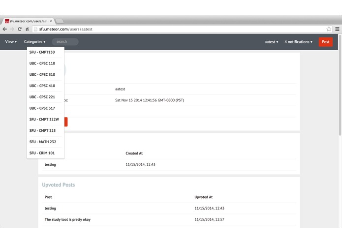
Task: Click the Upvoted Posts heading
Action: point(59,185)
